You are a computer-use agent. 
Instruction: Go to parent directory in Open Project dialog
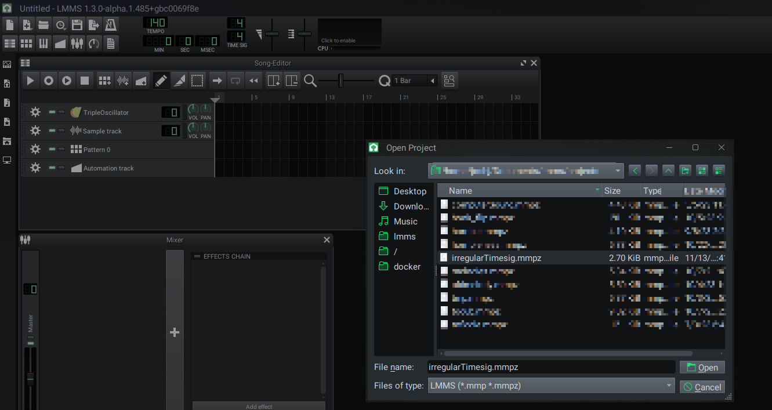(x=668, y=170)
